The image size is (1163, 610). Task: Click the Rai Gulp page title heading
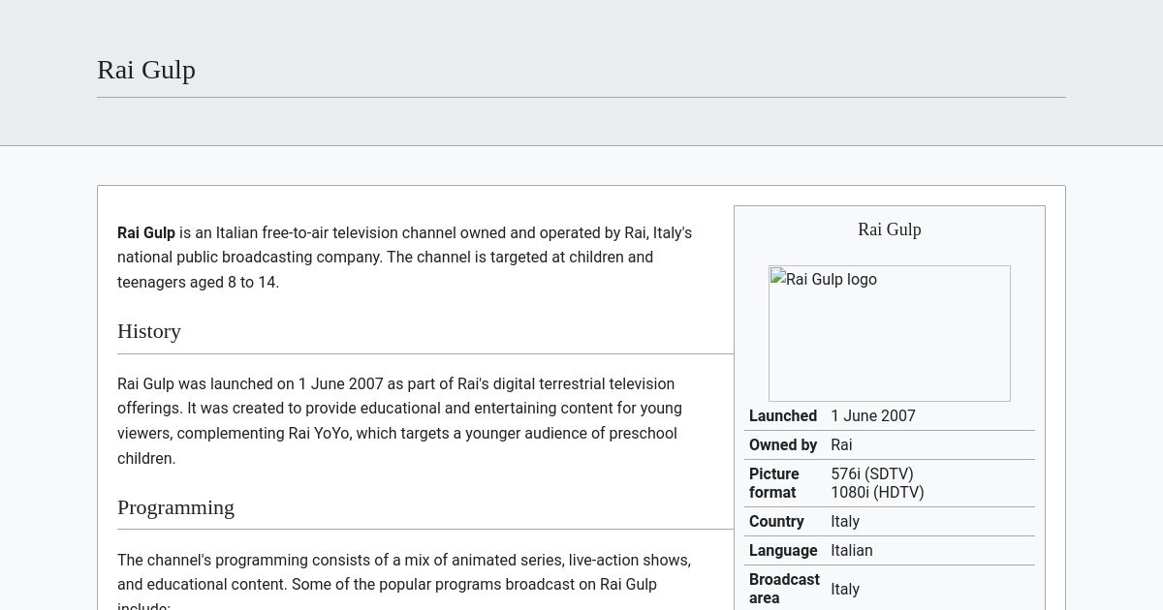pyautogui.click(x=145, y=69)
